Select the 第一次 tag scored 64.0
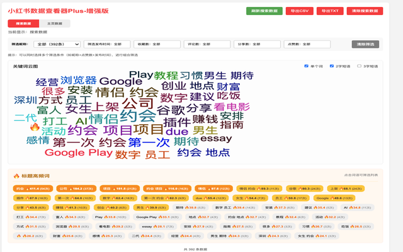403x252 pixels. point(75,198)
